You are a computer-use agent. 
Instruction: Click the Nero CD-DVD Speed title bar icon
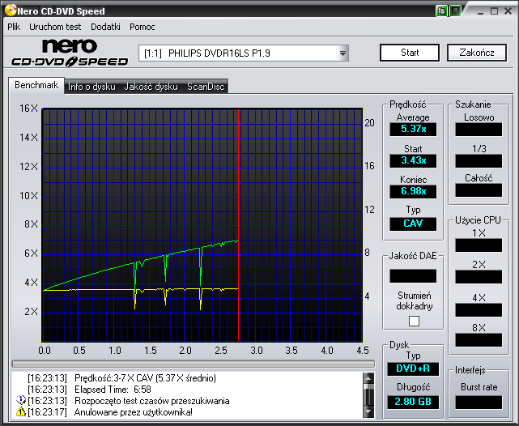(11, 11)
